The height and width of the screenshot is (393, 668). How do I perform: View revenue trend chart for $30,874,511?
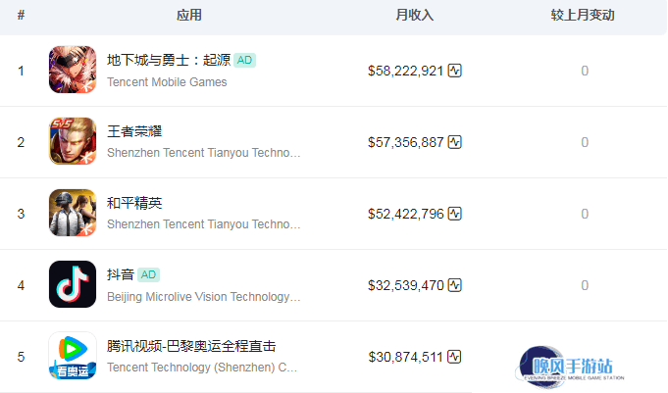tap(454, 357)
